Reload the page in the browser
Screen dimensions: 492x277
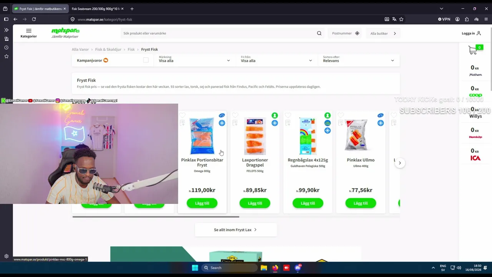click(34, 19)
